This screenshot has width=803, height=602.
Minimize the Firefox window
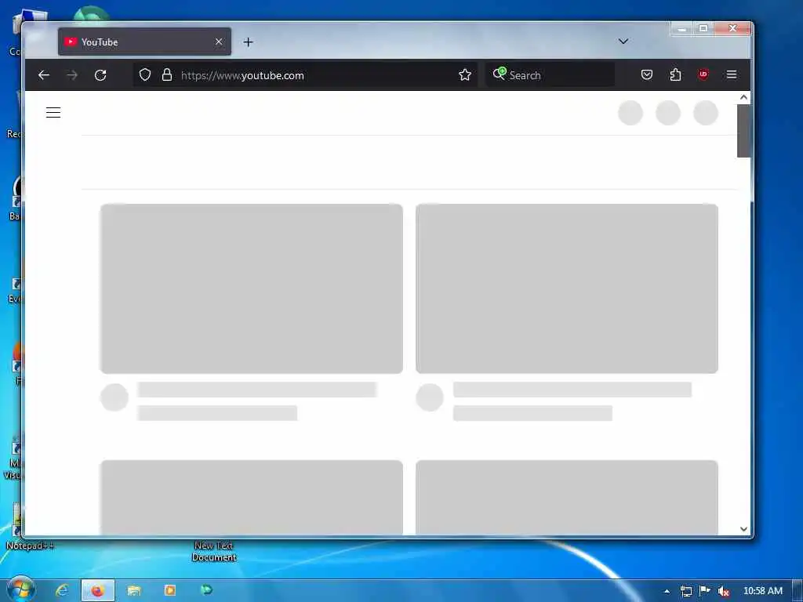681,29
